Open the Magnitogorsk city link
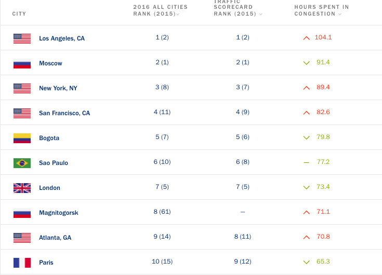Viewport: 382px width, 275px height. click(59, 213)
